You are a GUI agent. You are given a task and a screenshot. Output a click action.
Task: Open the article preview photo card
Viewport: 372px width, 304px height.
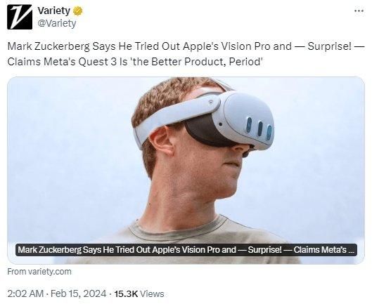coord(186,171)
